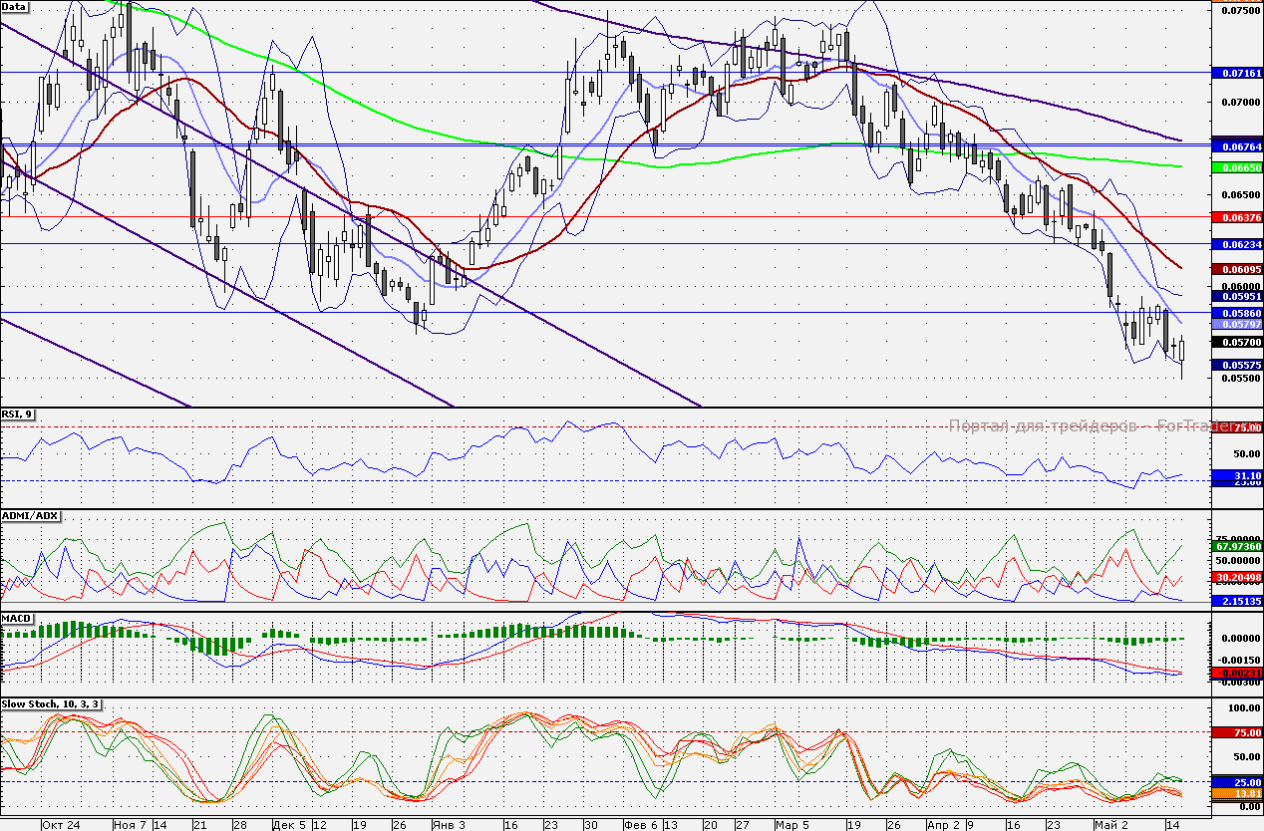1264x831 pixels.
Task: Select the 0.06764 horizontal level tag
Action: click(1236, 146)
